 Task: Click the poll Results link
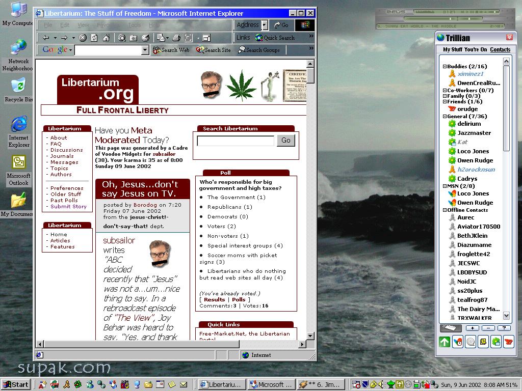(x=214, y=300)
